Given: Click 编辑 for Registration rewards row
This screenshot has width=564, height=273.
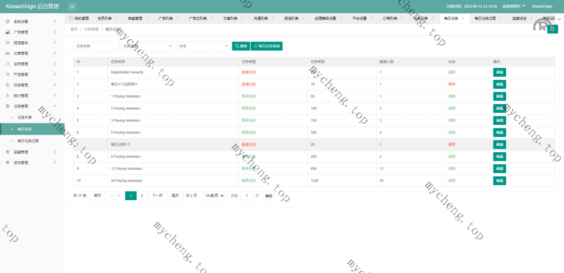Looking at the screenshot, I should coord(499,72).
